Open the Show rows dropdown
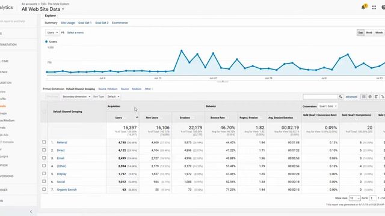 354,198
